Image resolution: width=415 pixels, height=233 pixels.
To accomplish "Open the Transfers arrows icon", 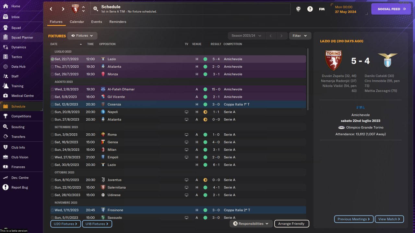I will coord(6,137).
